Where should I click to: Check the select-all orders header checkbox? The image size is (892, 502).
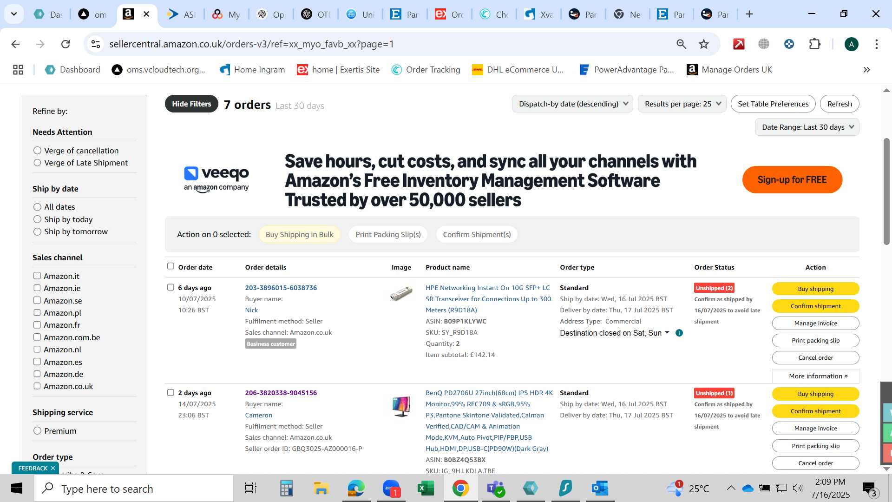click(171, 266)
